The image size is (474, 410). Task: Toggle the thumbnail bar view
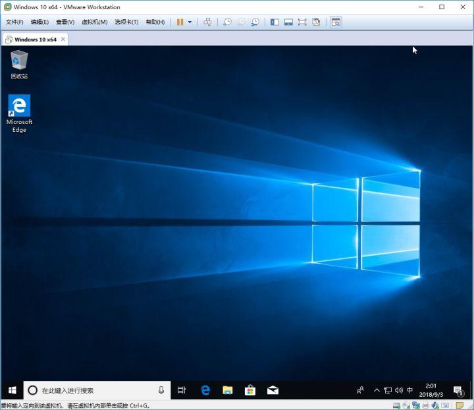click(x=288, y=22)
